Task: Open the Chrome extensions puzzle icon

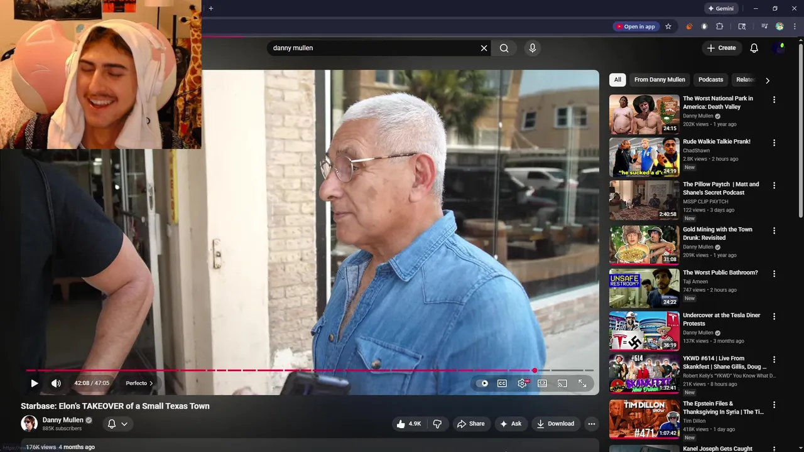Action: [720, 26]
